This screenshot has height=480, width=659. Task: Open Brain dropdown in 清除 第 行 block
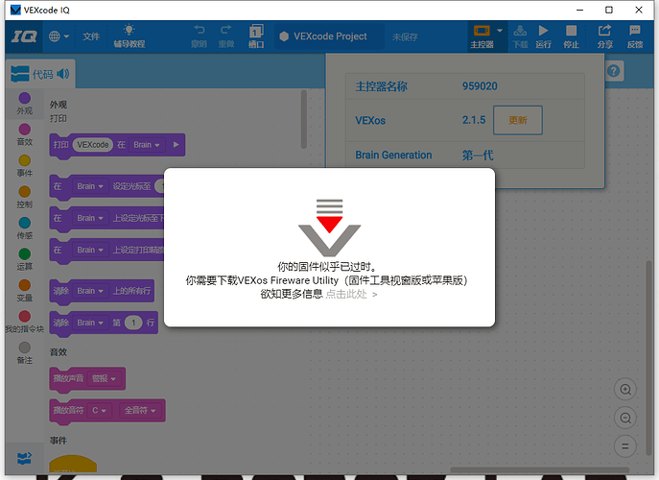click(89, 323)
